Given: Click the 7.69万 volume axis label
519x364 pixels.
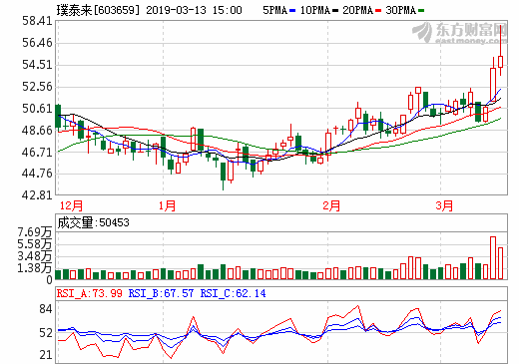Looking at the screenshot, I should 35,232.
